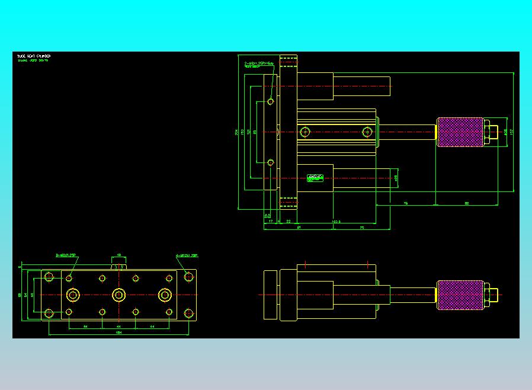Viewport: 532px width, 390px height.
Task: Click the 8-M8x1.25P leader annotation
Action: (66, 255)
